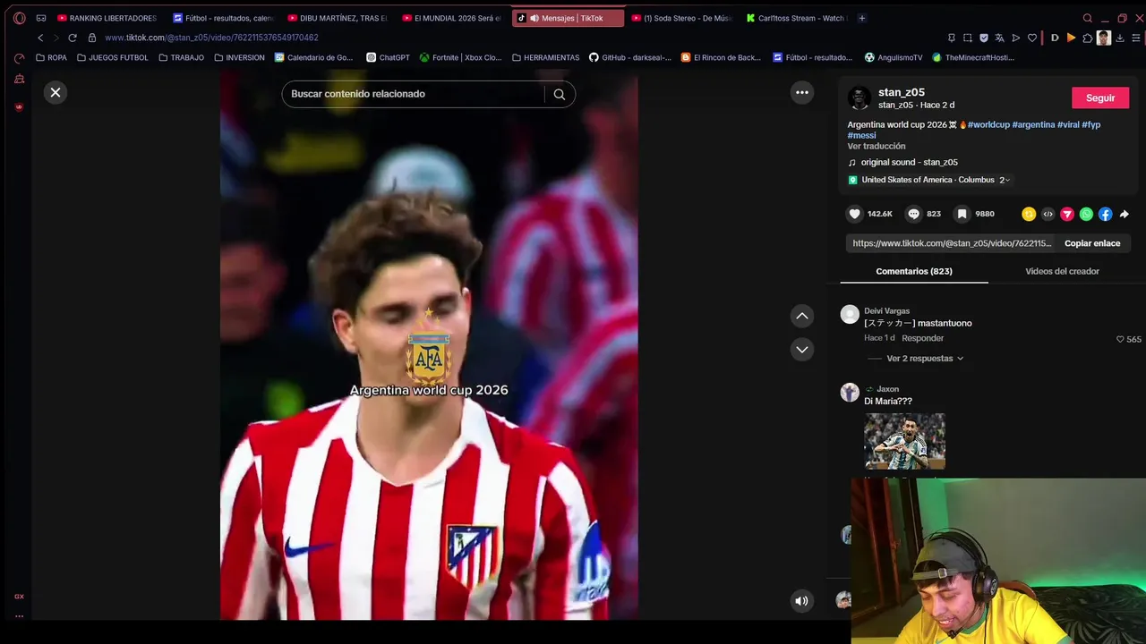The width and height of the screenshot is (1146, 644).
Task: Open browser tab search icon
Action: 1088,18
